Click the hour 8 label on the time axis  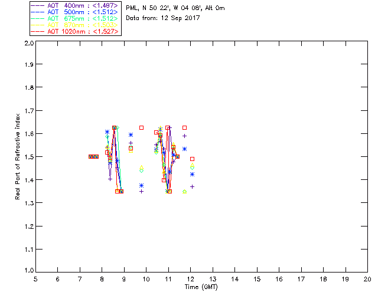pos(102,280)
